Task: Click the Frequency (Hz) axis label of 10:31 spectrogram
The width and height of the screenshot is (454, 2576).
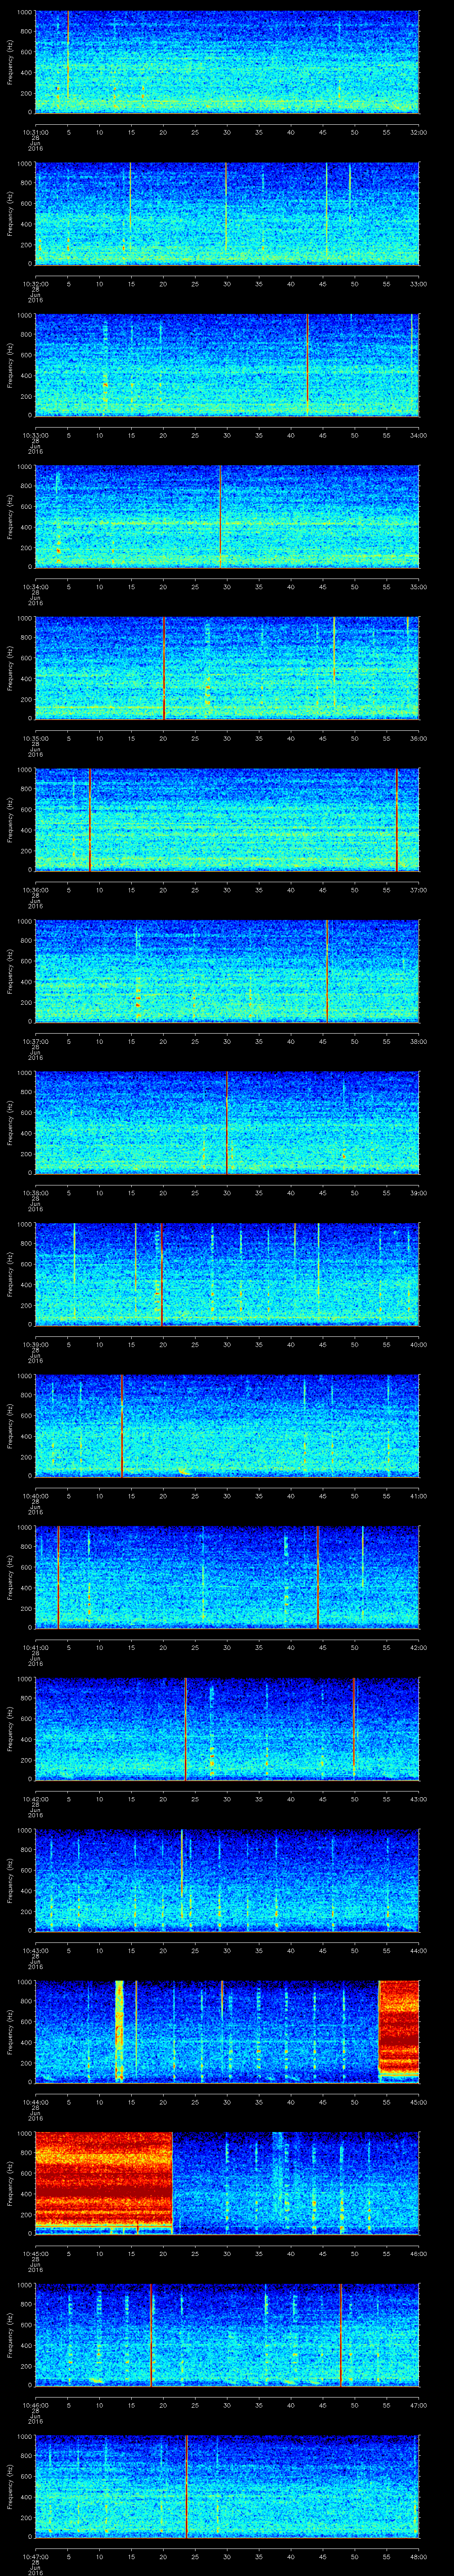Action: point(10,62)
